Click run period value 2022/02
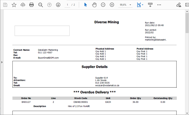 tap(149, 32)
